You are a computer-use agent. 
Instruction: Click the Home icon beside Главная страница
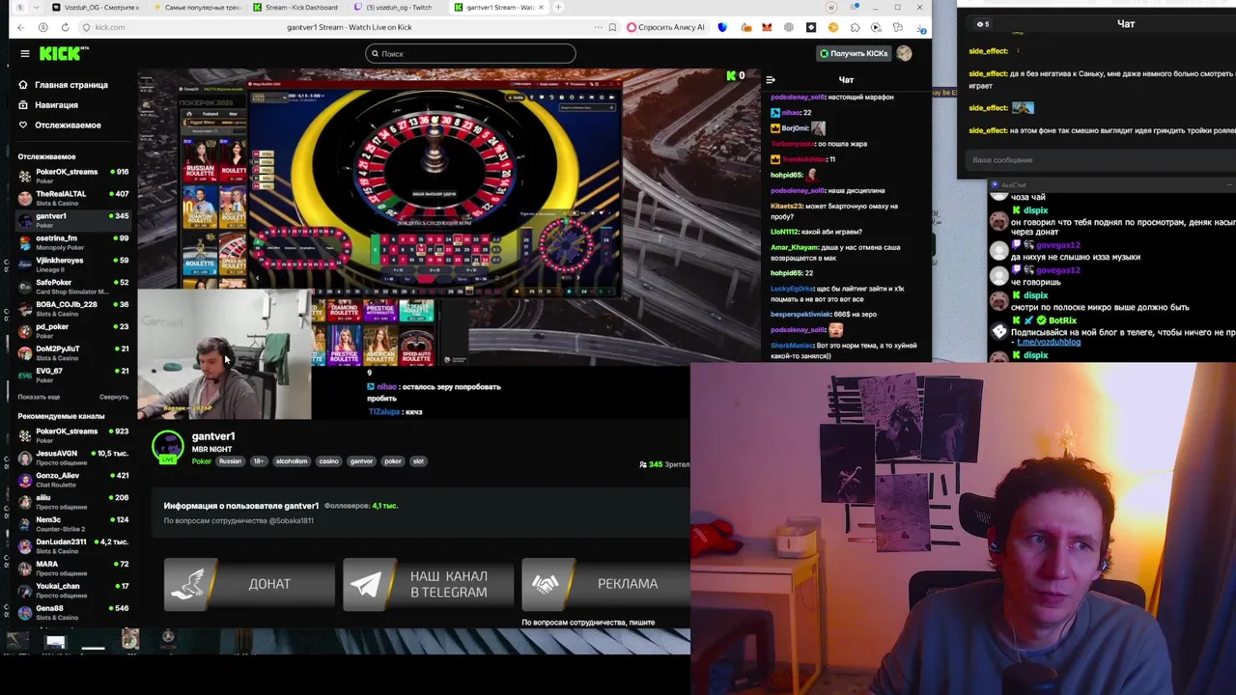(x=23, y=85)
